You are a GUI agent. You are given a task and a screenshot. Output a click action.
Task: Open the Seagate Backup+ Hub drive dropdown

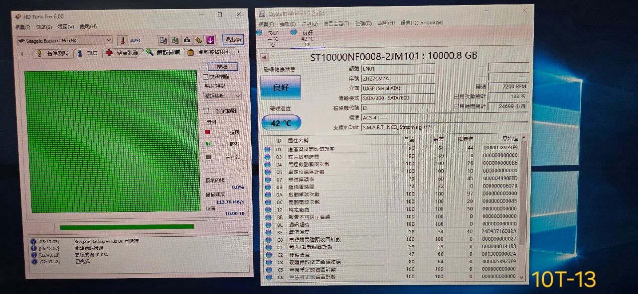pos(65,40)
